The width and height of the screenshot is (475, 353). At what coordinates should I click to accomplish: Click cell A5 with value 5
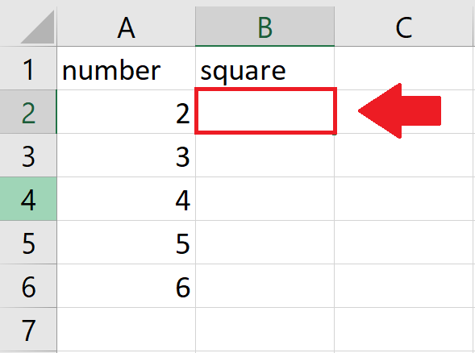pyautogui.click(x=126, y=243)
